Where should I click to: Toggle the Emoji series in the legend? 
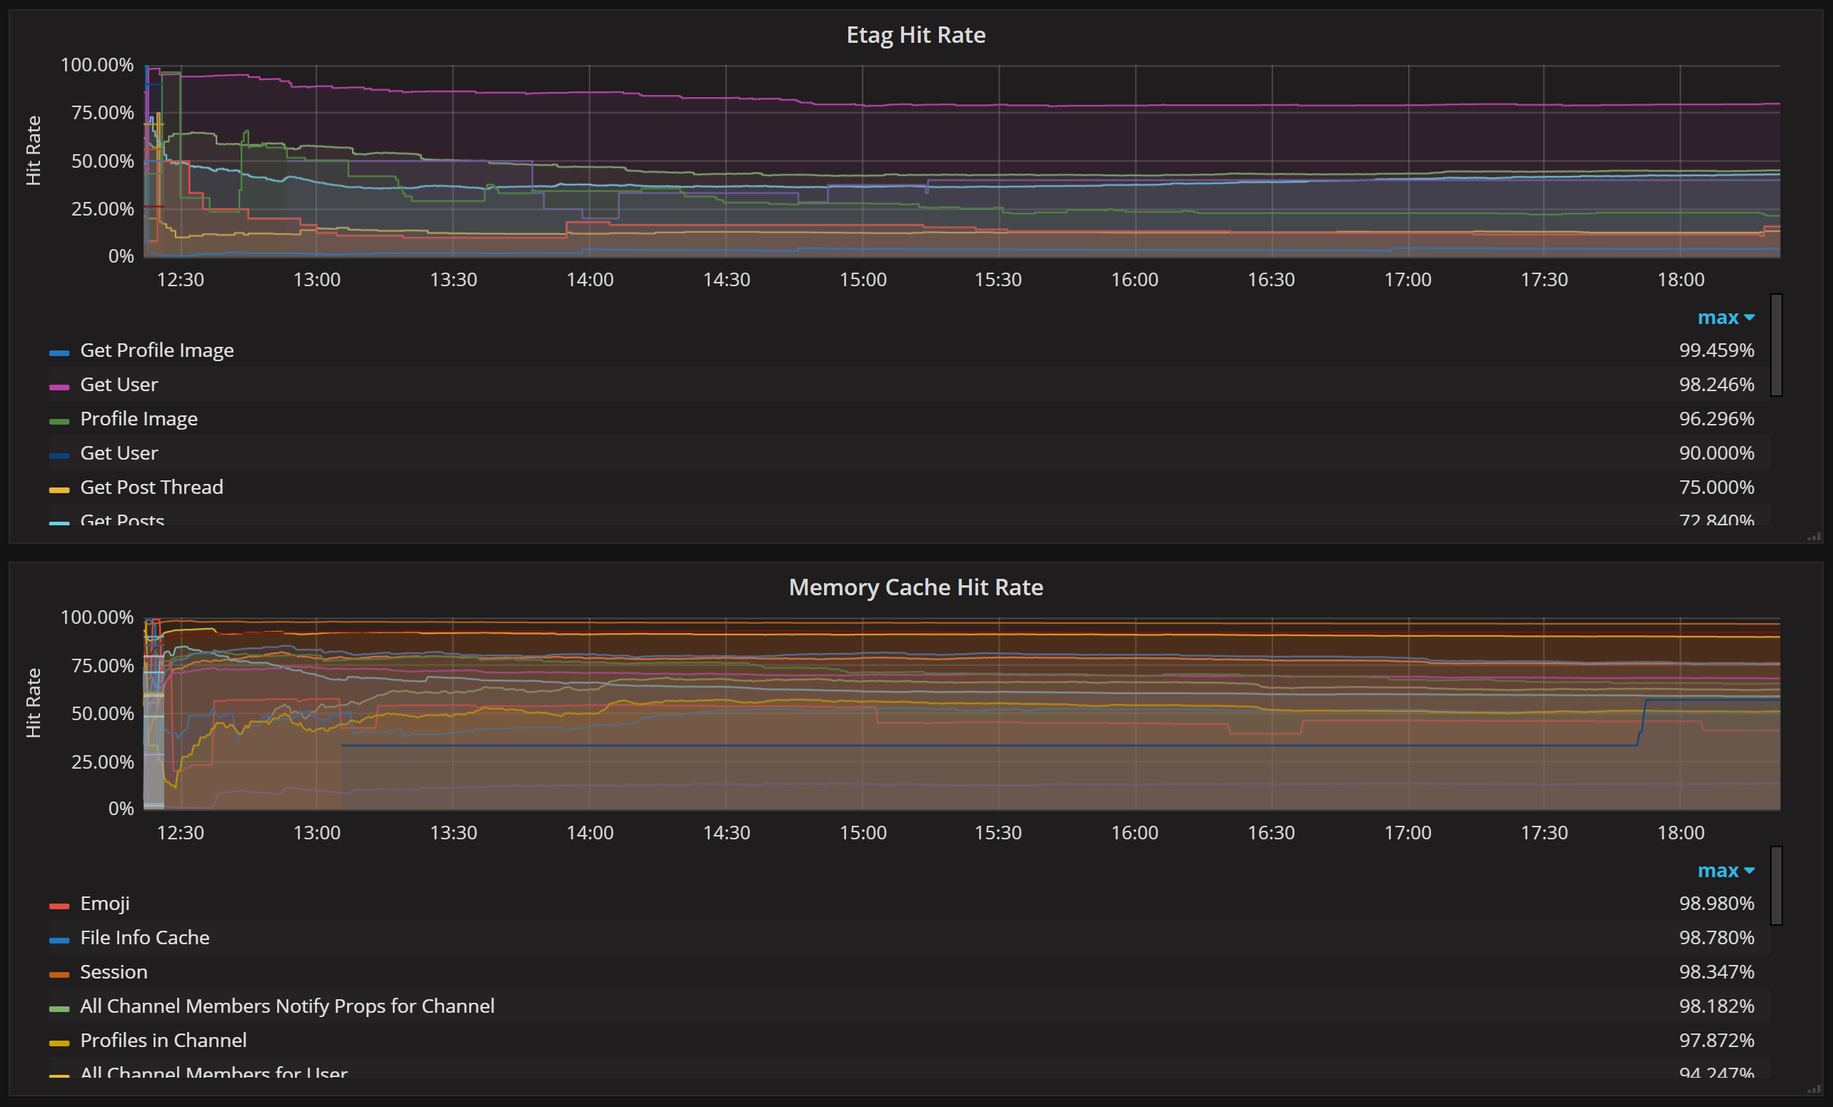click(104, 904)
